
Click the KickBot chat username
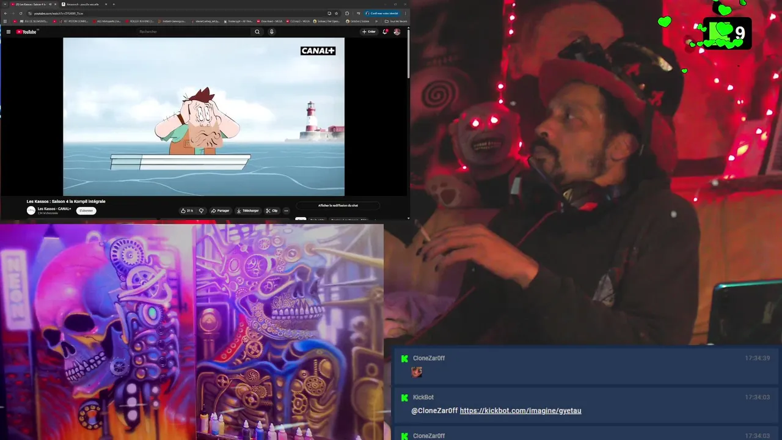point(423,397)
